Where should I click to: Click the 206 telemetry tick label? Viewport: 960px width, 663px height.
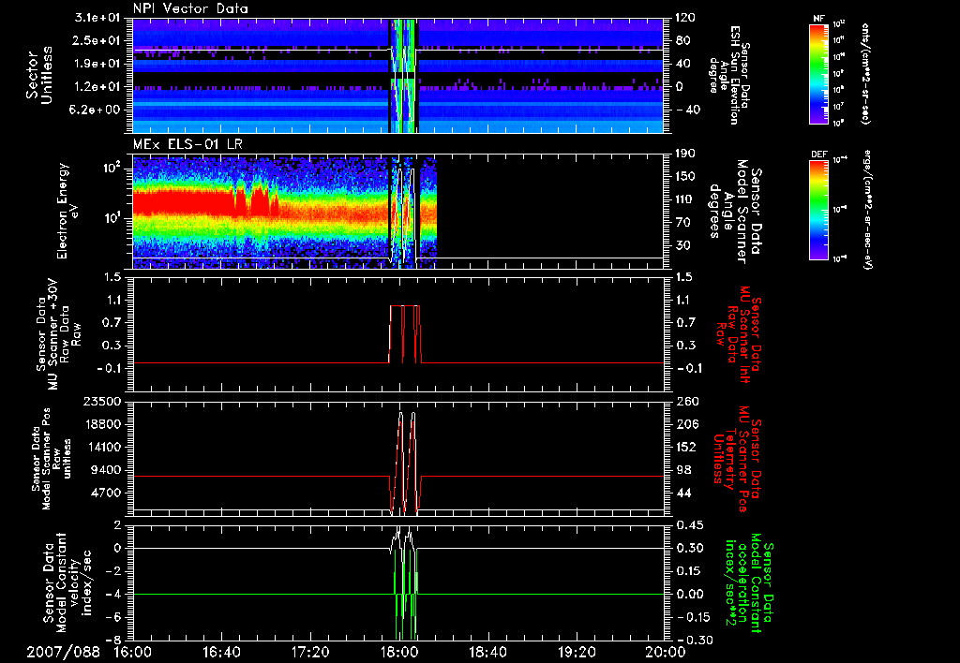(x=688, y=424)
